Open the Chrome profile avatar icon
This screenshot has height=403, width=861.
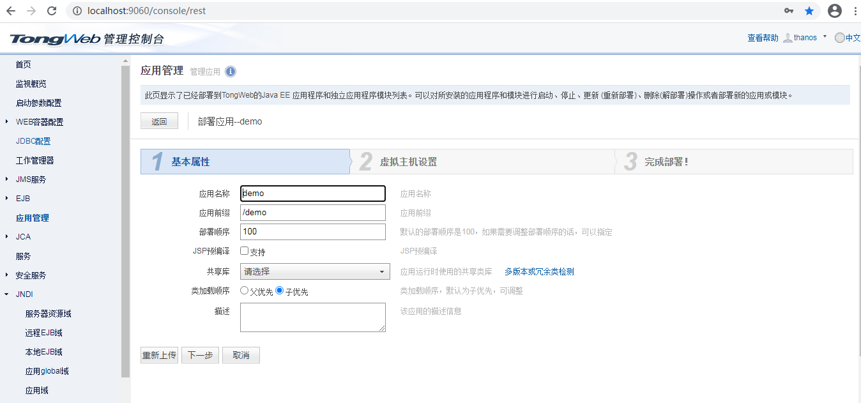pyautogui.click(x=834, y=11)
